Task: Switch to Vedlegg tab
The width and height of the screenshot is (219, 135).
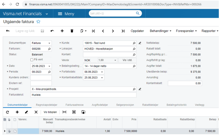Action: click(x=199, y=105)
